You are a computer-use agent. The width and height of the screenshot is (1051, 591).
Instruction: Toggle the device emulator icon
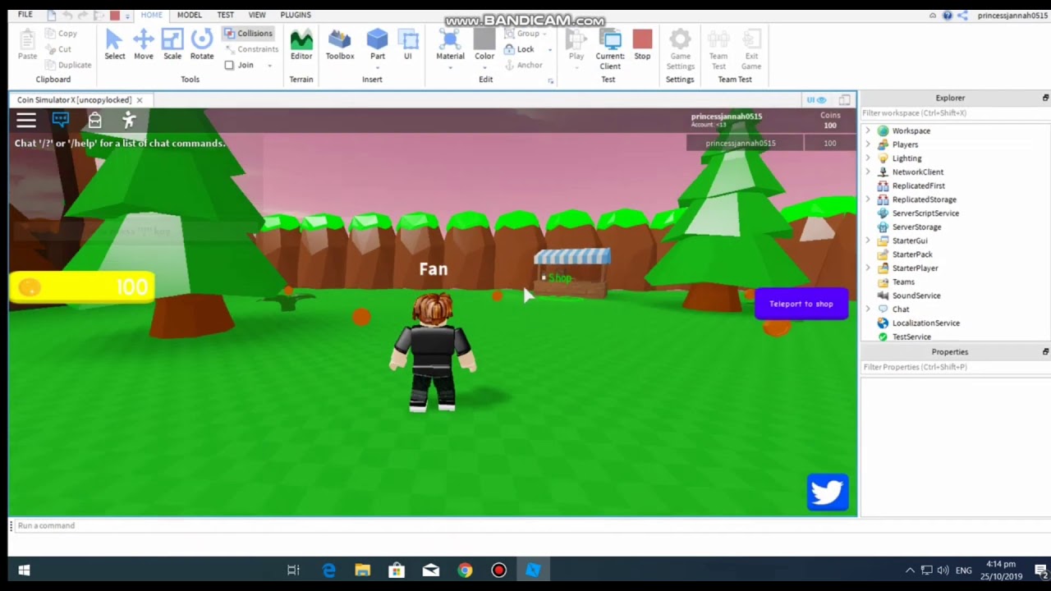pos(844,100)
